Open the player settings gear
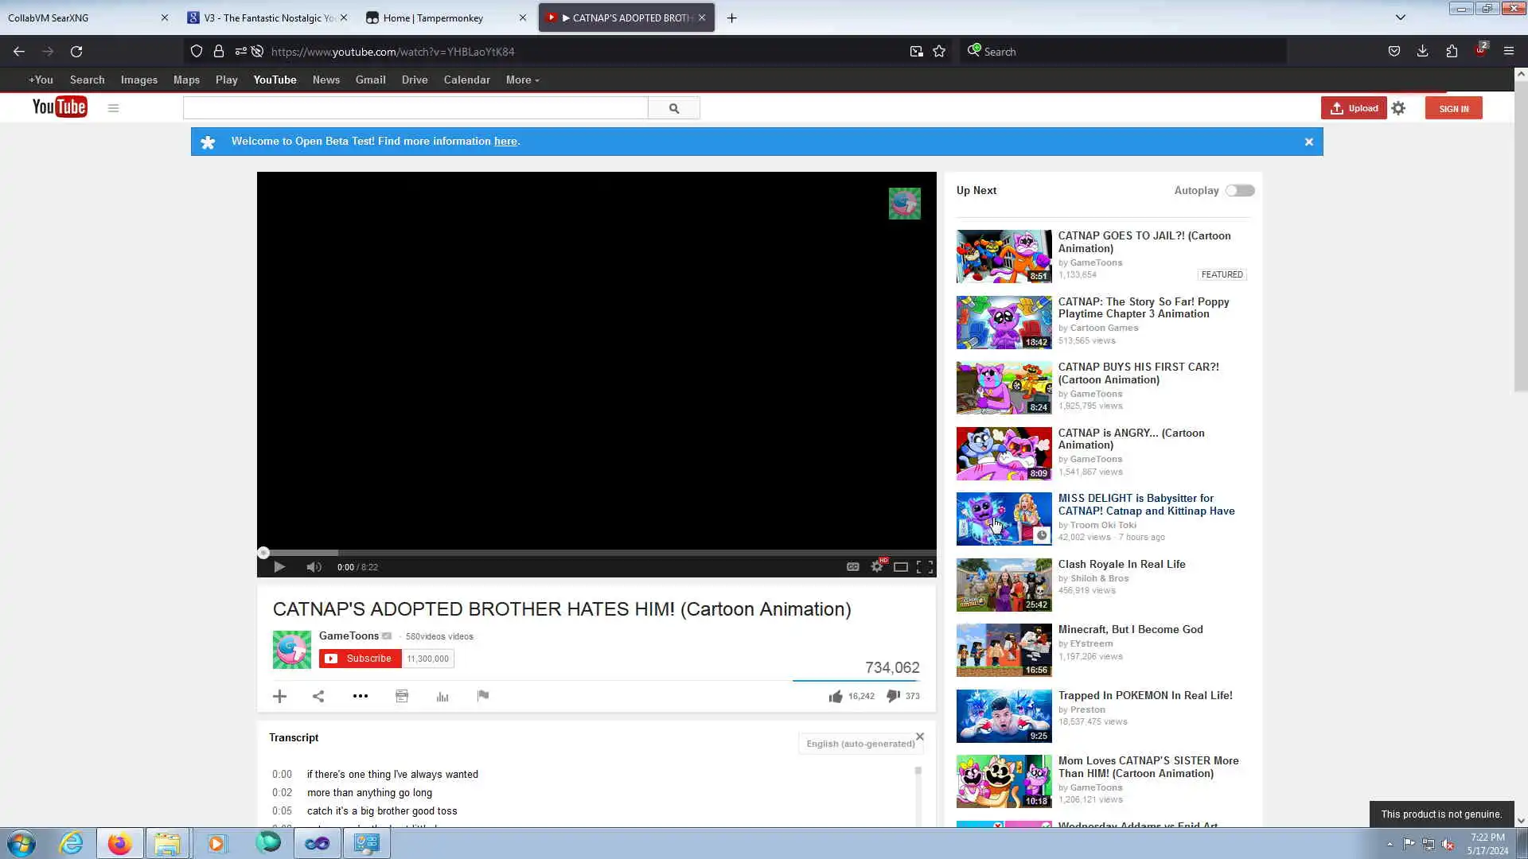1528x859 pixels. (876, 567)
